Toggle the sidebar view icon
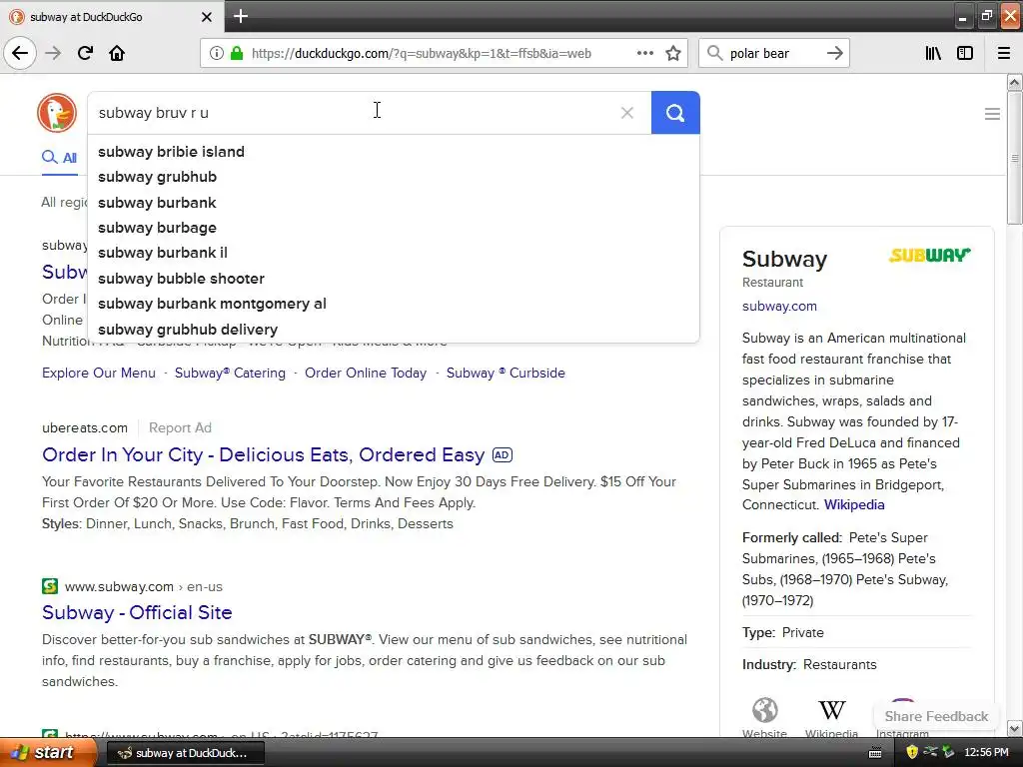The height and width of the screenshot is (767, 1023). [x=965, y=53]
